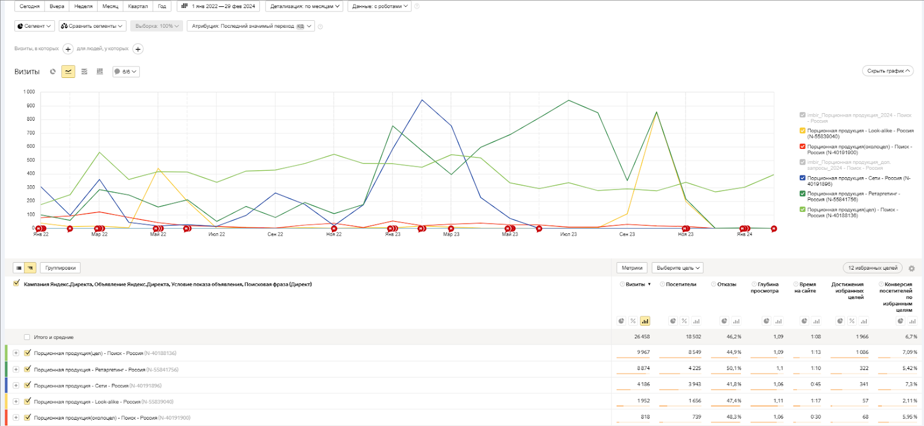This screenshot has width=924, height=426.
Task: Open Данные: с роботами dropdown
Action: (x=379, y=6)
